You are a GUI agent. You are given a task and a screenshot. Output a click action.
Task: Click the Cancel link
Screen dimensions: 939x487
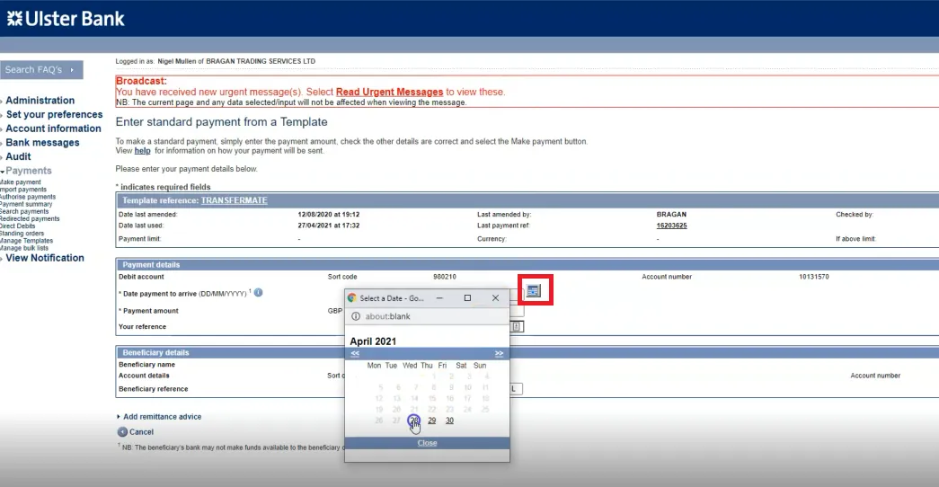pyautogui.click(x=141, y=432)
